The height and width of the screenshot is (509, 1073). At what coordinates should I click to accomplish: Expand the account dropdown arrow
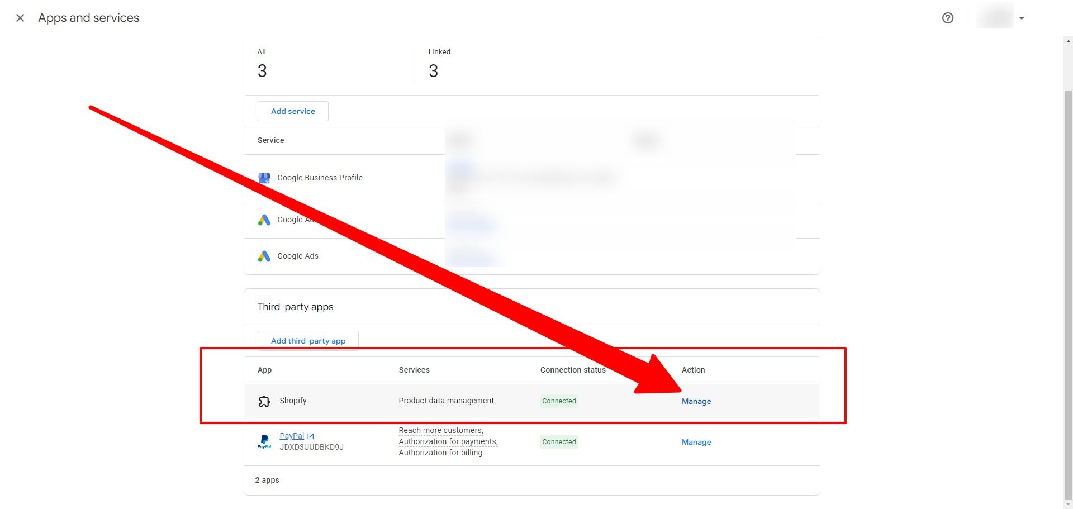coord(1022,18)
